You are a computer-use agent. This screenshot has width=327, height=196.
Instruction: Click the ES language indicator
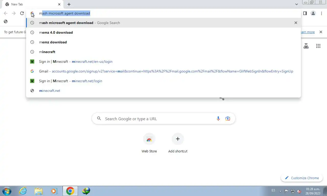[x=273, y=191]
